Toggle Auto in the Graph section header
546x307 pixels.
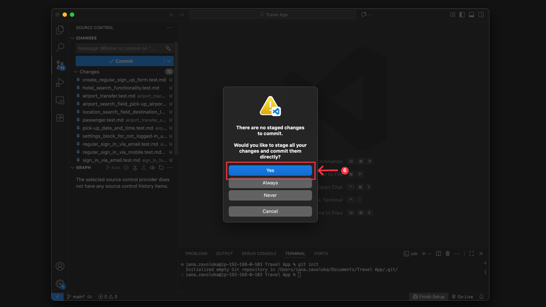coord(113,167)
